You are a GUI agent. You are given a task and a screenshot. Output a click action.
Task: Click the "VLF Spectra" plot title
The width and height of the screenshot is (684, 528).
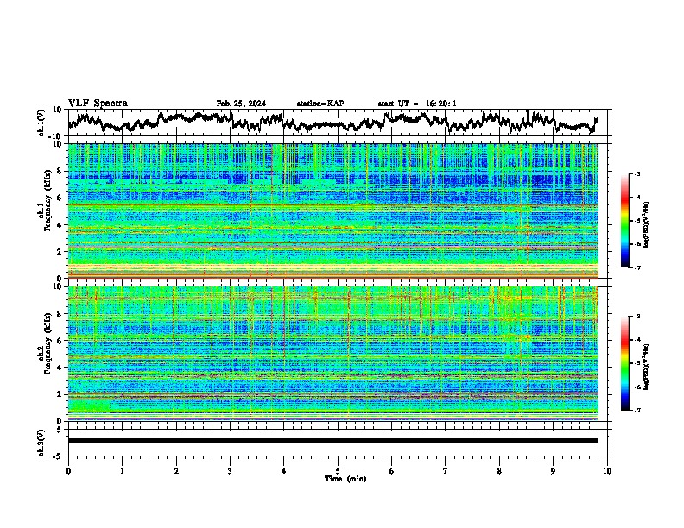(98, 104)
